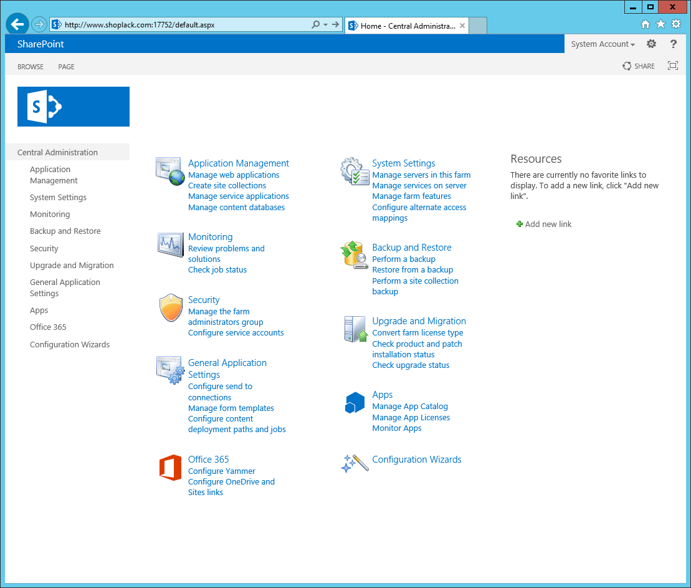Click Manage App Licenses link
Screen dimensions: 691x588
coord(411,417)
